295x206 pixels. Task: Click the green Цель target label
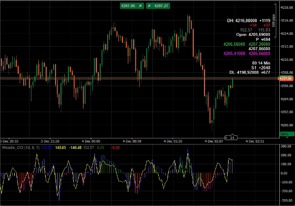285,133
